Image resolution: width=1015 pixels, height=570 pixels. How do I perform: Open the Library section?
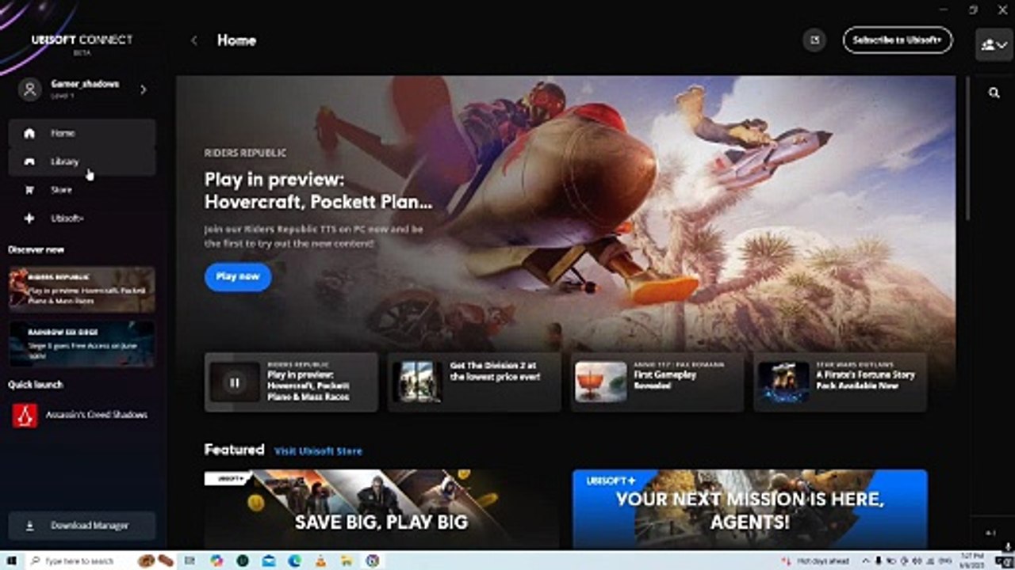point(82,161)
